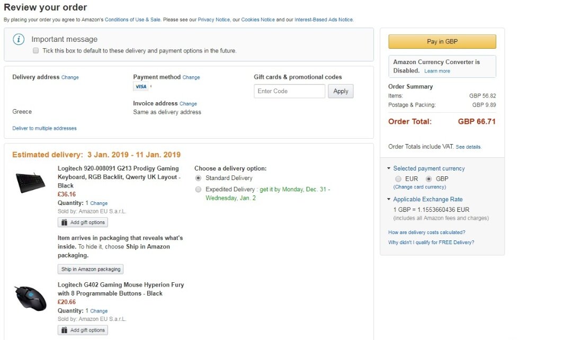Change quantity of Logitech keyboard
563x340 pixels.
(x=99, y=203)
